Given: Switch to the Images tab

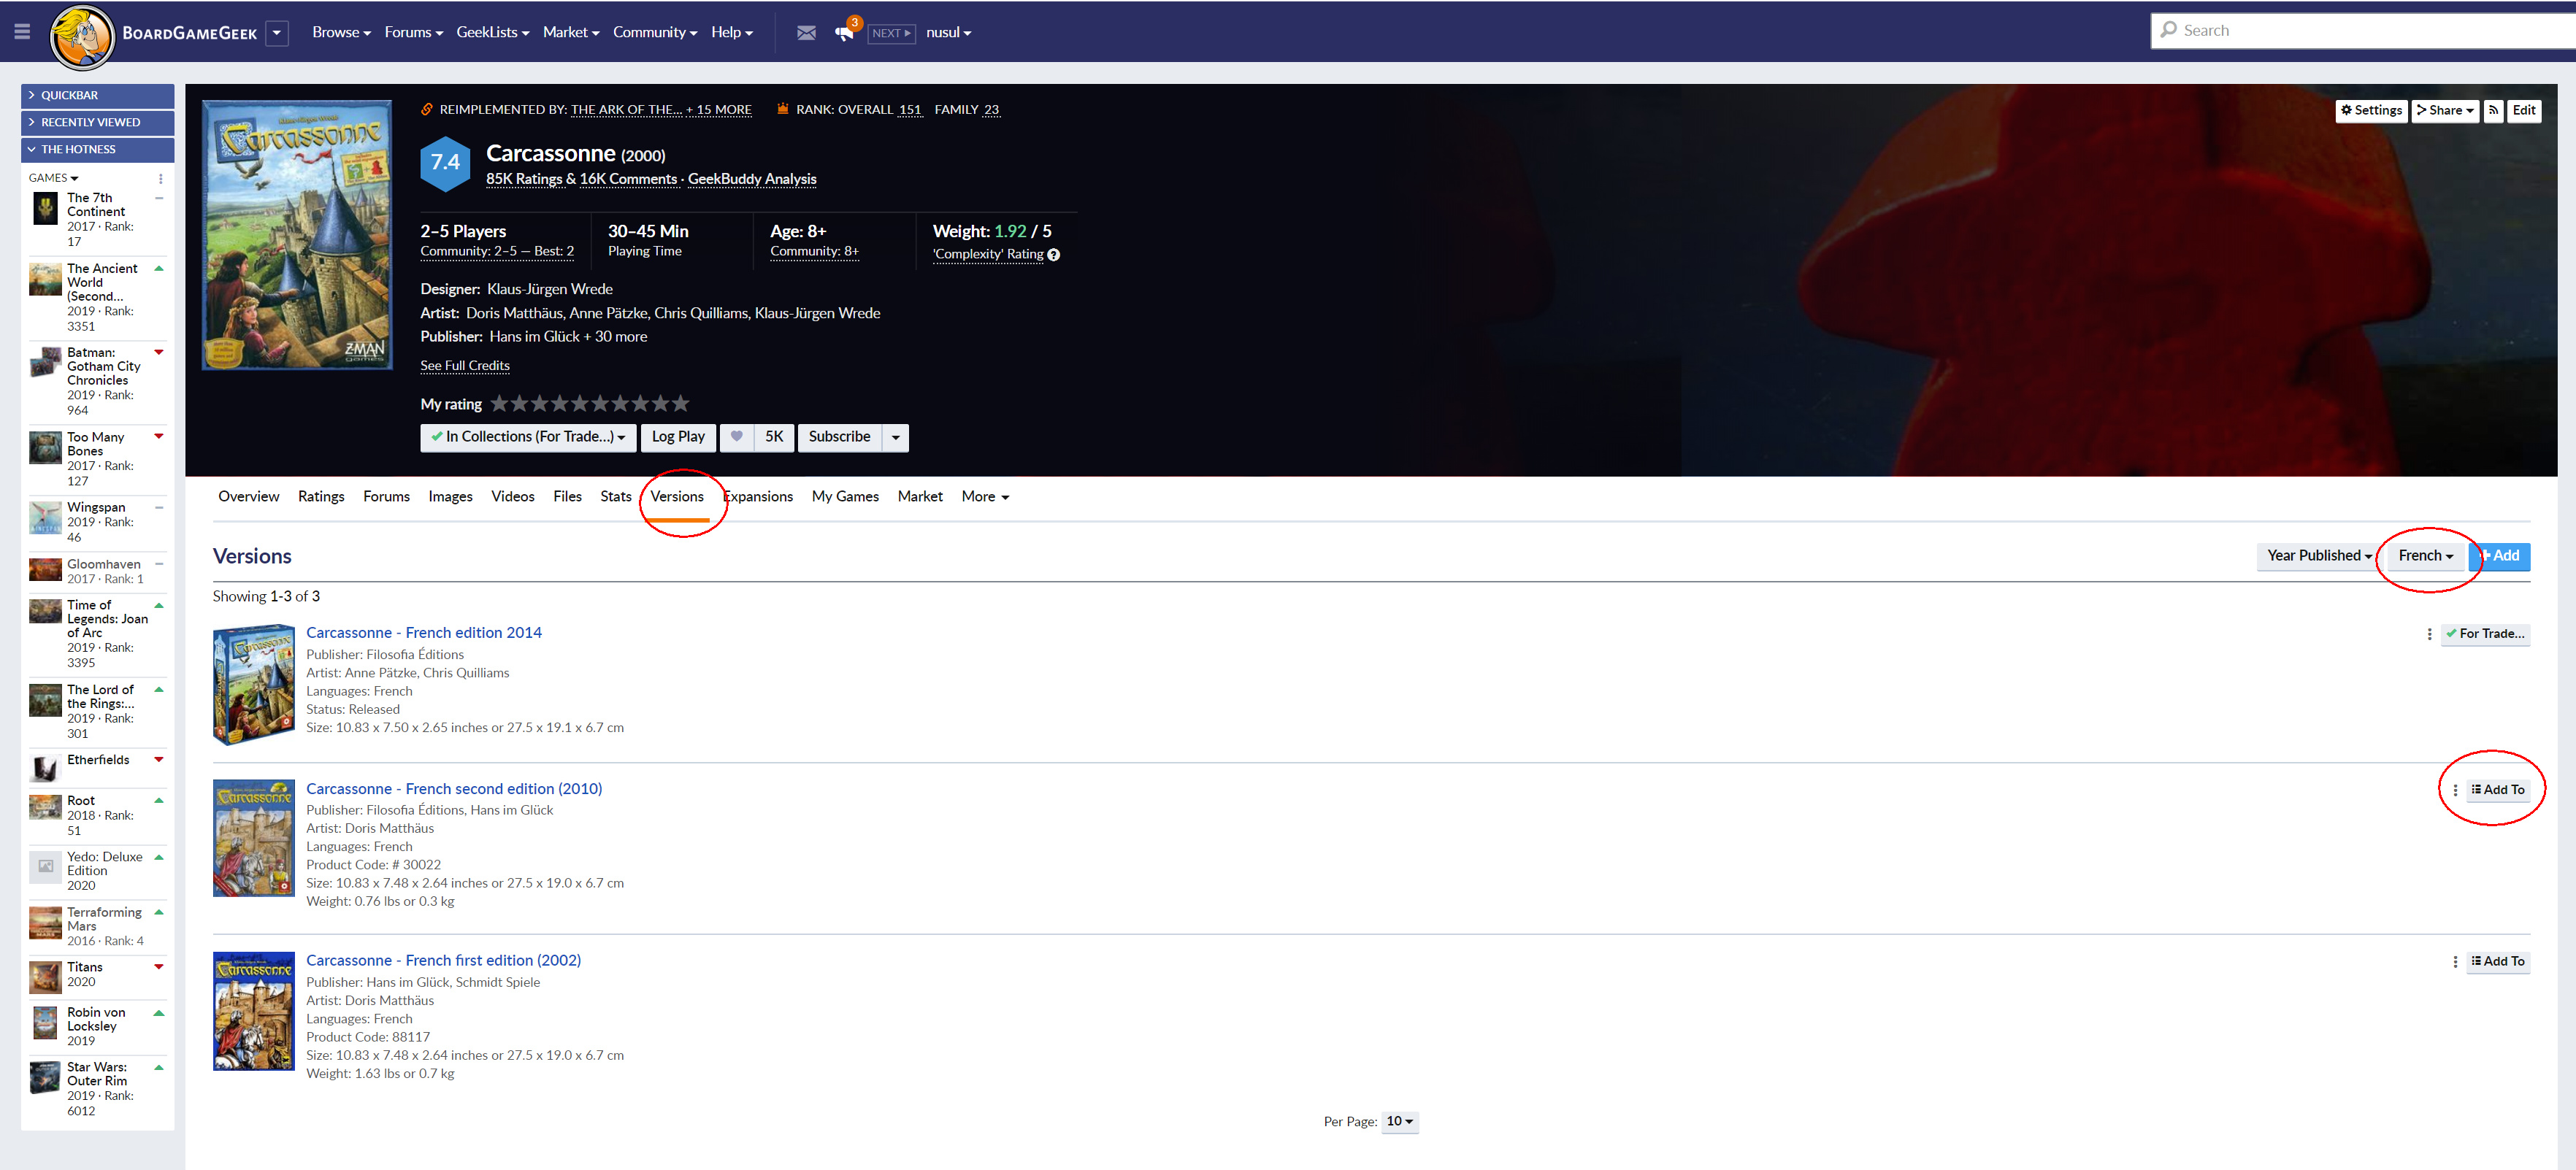Looking at the screenshot, I should pyautogui.click(x=450, y=496).
